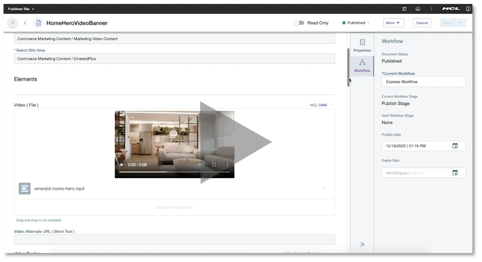Viewport: 482px width, 262px height.
Task: Click the Publish Date input field
Action: click(x=423, y=146)
